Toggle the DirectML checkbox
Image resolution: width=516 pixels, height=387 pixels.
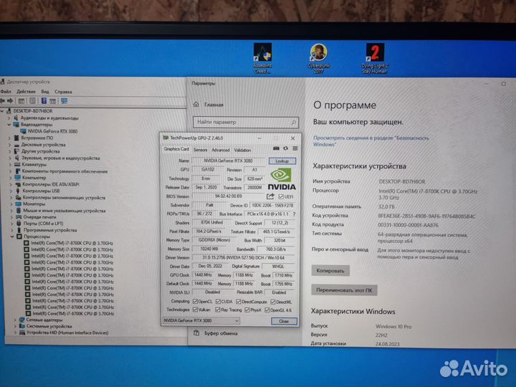pos(272,302)
